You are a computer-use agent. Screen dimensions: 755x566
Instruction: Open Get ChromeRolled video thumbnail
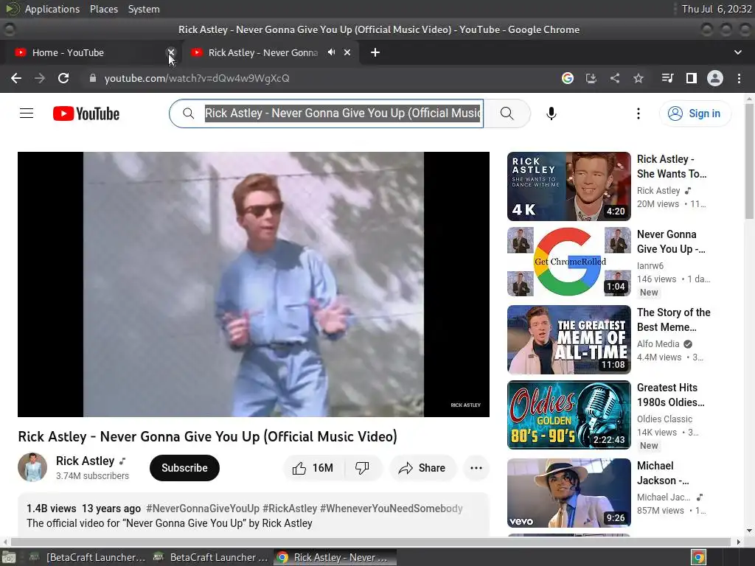click(x=568, y=262)
